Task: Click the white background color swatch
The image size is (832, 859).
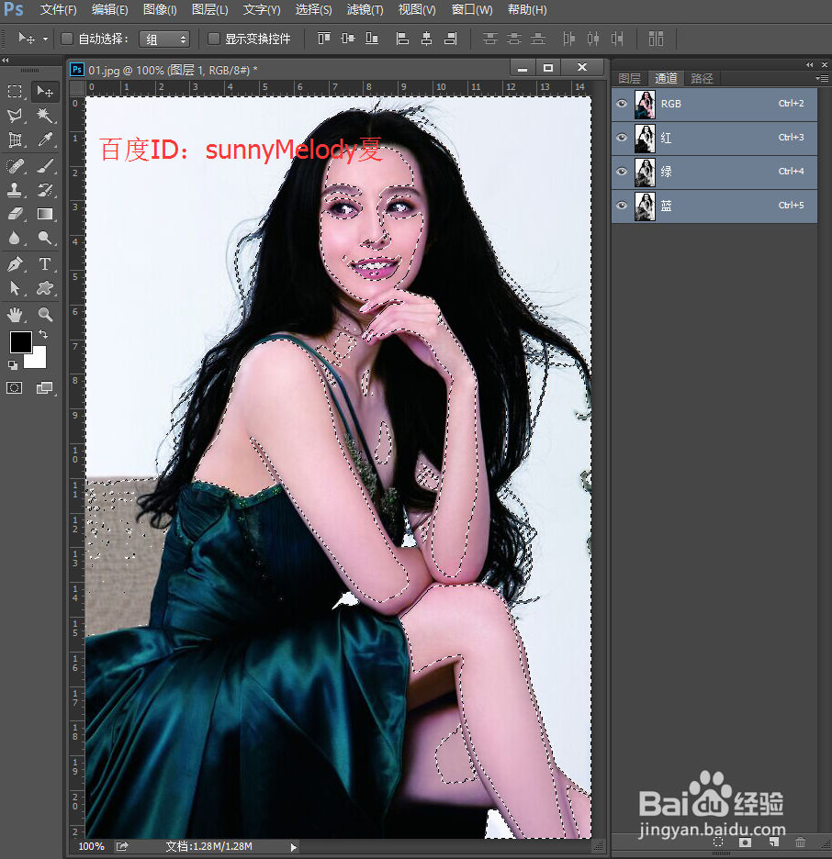Action: click(39, 361)
